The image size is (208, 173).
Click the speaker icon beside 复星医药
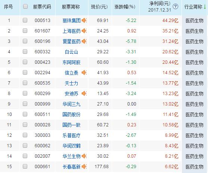pyautogui.click(x=84, y=41)
